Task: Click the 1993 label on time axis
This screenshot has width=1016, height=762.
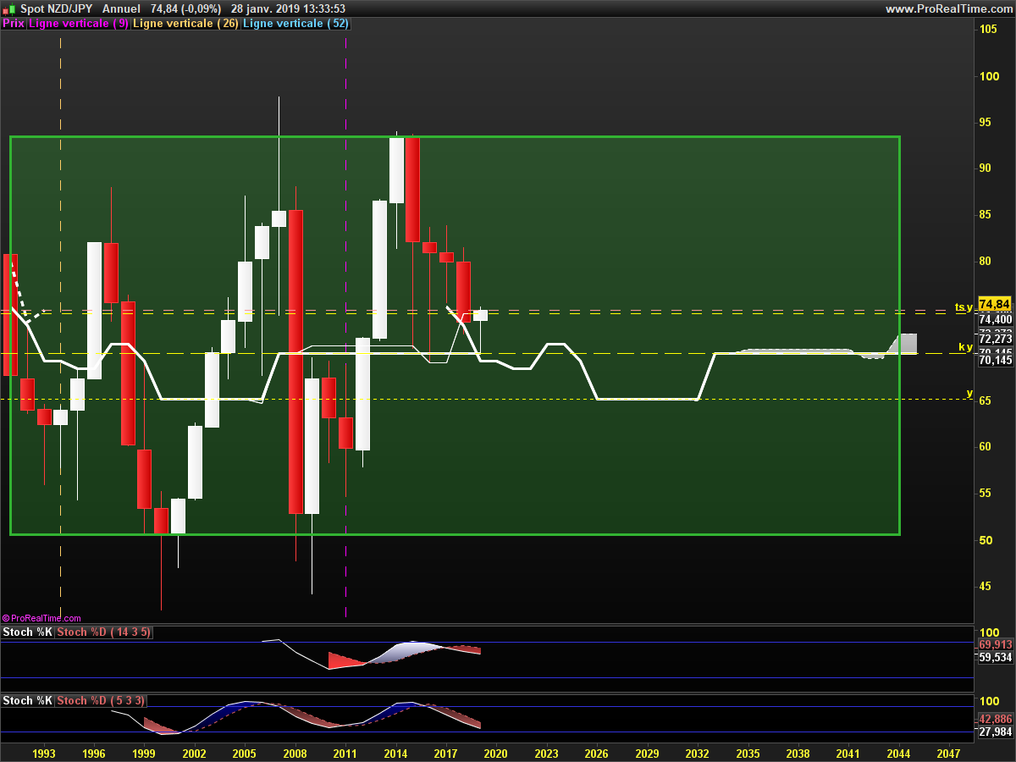Action: tap(44, 753)
